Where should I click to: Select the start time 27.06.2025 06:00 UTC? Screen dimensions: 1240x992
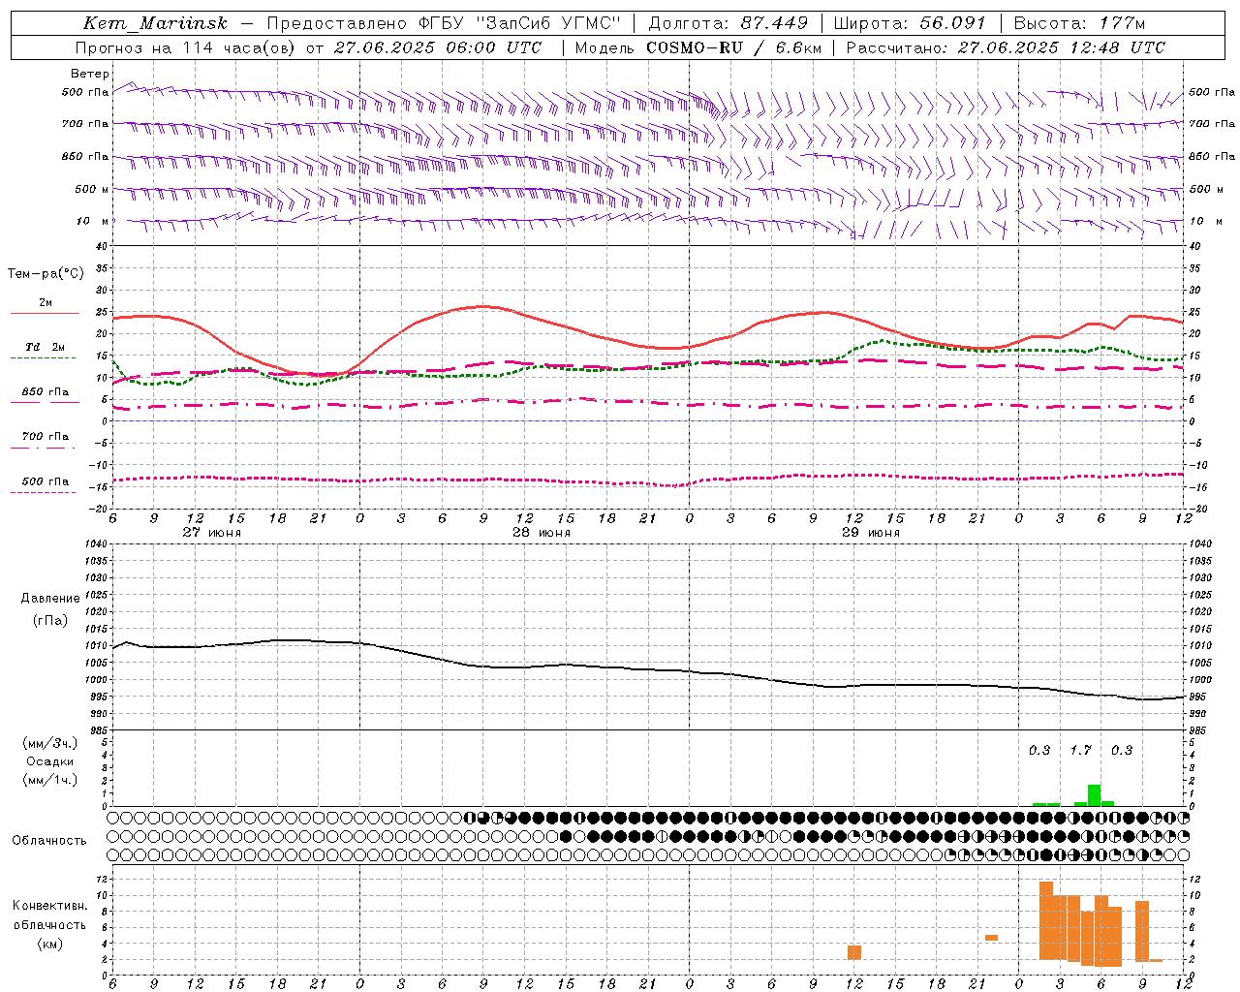[437, 47]
